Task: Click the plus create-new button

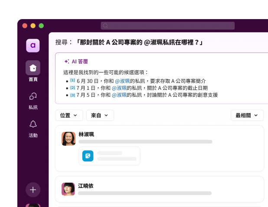Action: [x=33, y=190]
